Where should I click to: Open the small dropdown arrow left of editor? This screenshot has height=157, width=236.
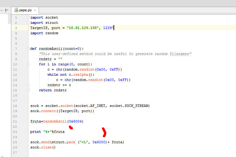tap(1, 10)
